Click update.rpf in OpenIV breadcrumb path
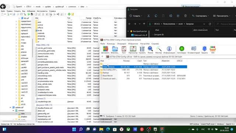The height and width of the screenshot is (133, 236). point(59,7)
